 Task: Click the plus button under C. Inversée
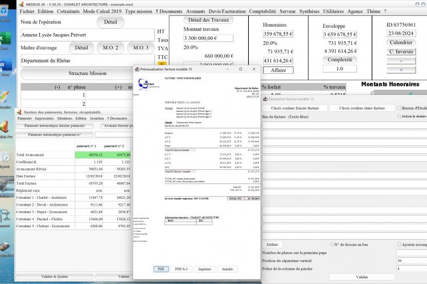pyautogui.click(x=401, y=70)
